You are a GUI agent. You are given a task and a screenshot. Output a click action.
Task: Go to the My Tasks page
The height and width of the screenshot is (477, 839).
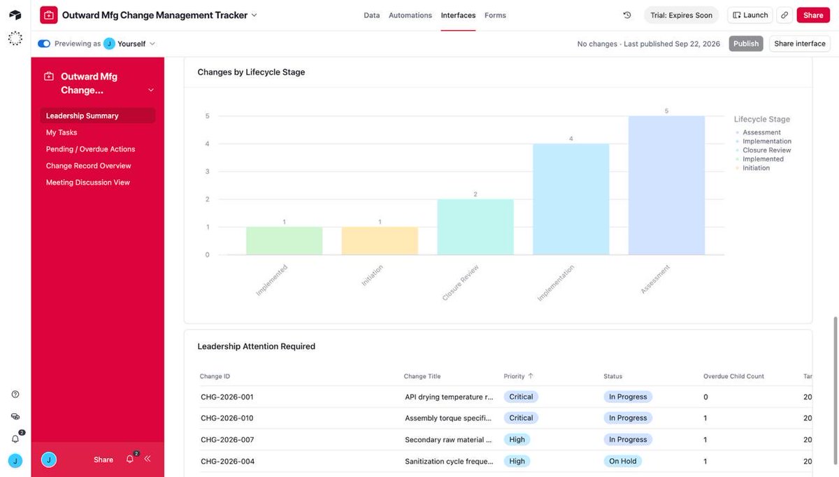97,132
